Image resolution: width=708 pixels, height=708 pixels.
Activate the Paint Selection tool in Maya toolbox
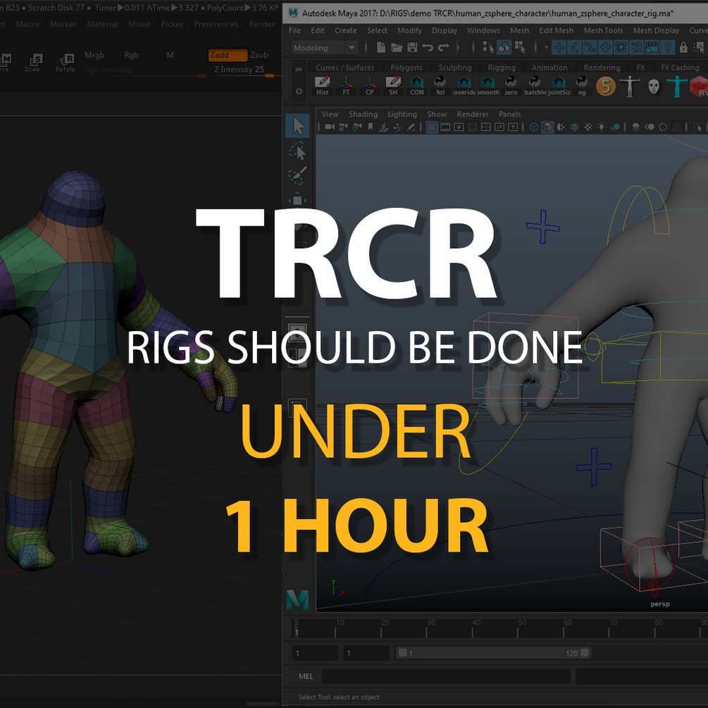(297, 175)
